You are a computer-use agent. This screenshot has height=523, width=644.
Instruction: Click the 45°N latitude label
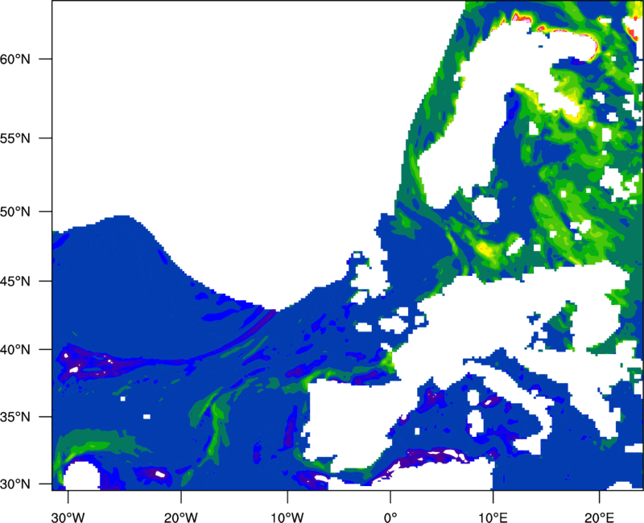15,281
